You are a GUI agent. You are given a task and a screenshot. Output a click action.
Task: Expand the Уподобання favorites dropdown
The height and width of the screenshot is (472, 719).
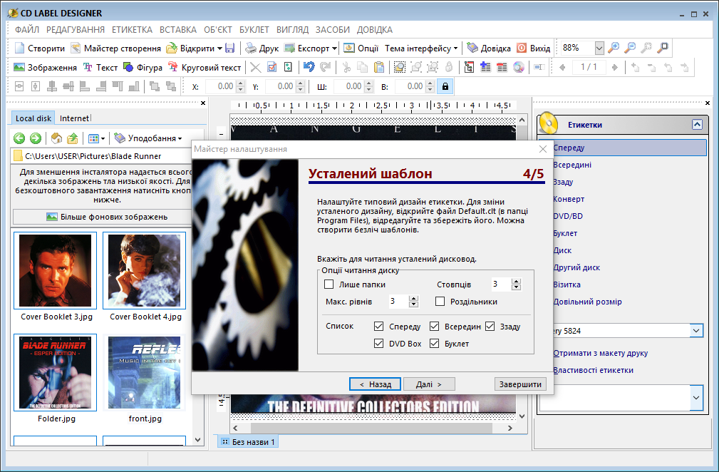tap(148, 138)
